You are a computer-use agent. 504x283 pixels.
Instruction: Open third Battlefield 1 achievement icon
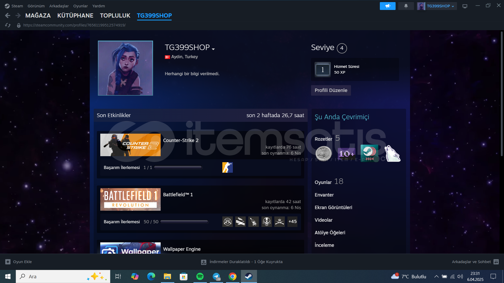coord(254,222)
